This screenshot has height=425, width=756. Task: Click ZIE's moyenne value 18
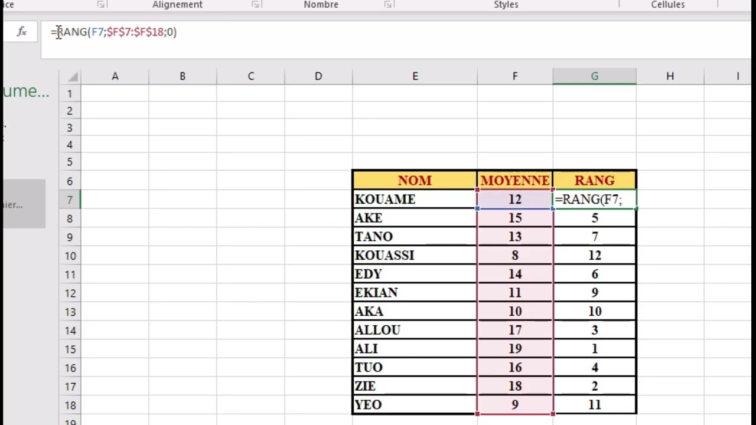[515, 387]
